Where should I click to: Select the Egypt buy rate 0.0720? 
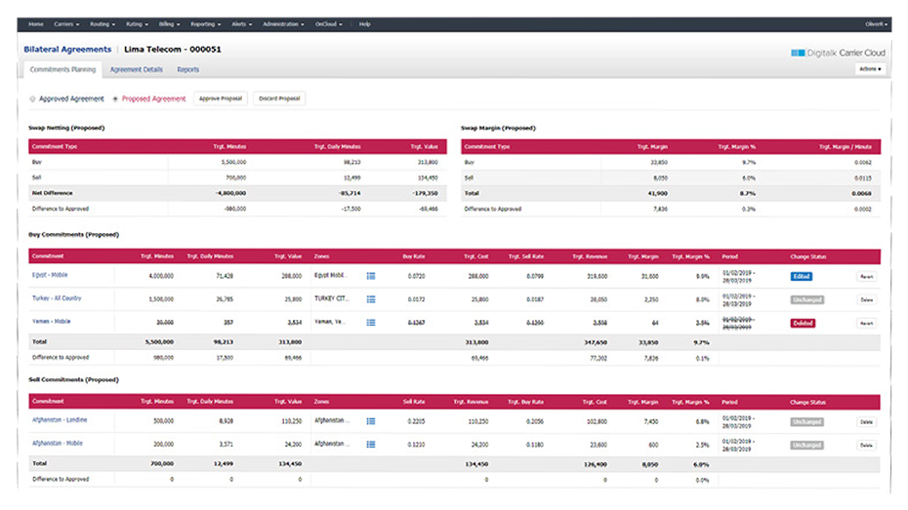pos(416,276)
